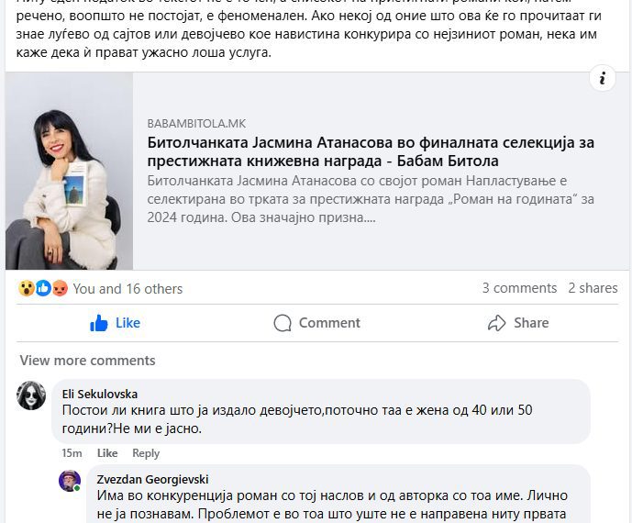Click the Eli Sekulovska name link
Viewport: 632px width, 523px height.
tap(100, 394)
